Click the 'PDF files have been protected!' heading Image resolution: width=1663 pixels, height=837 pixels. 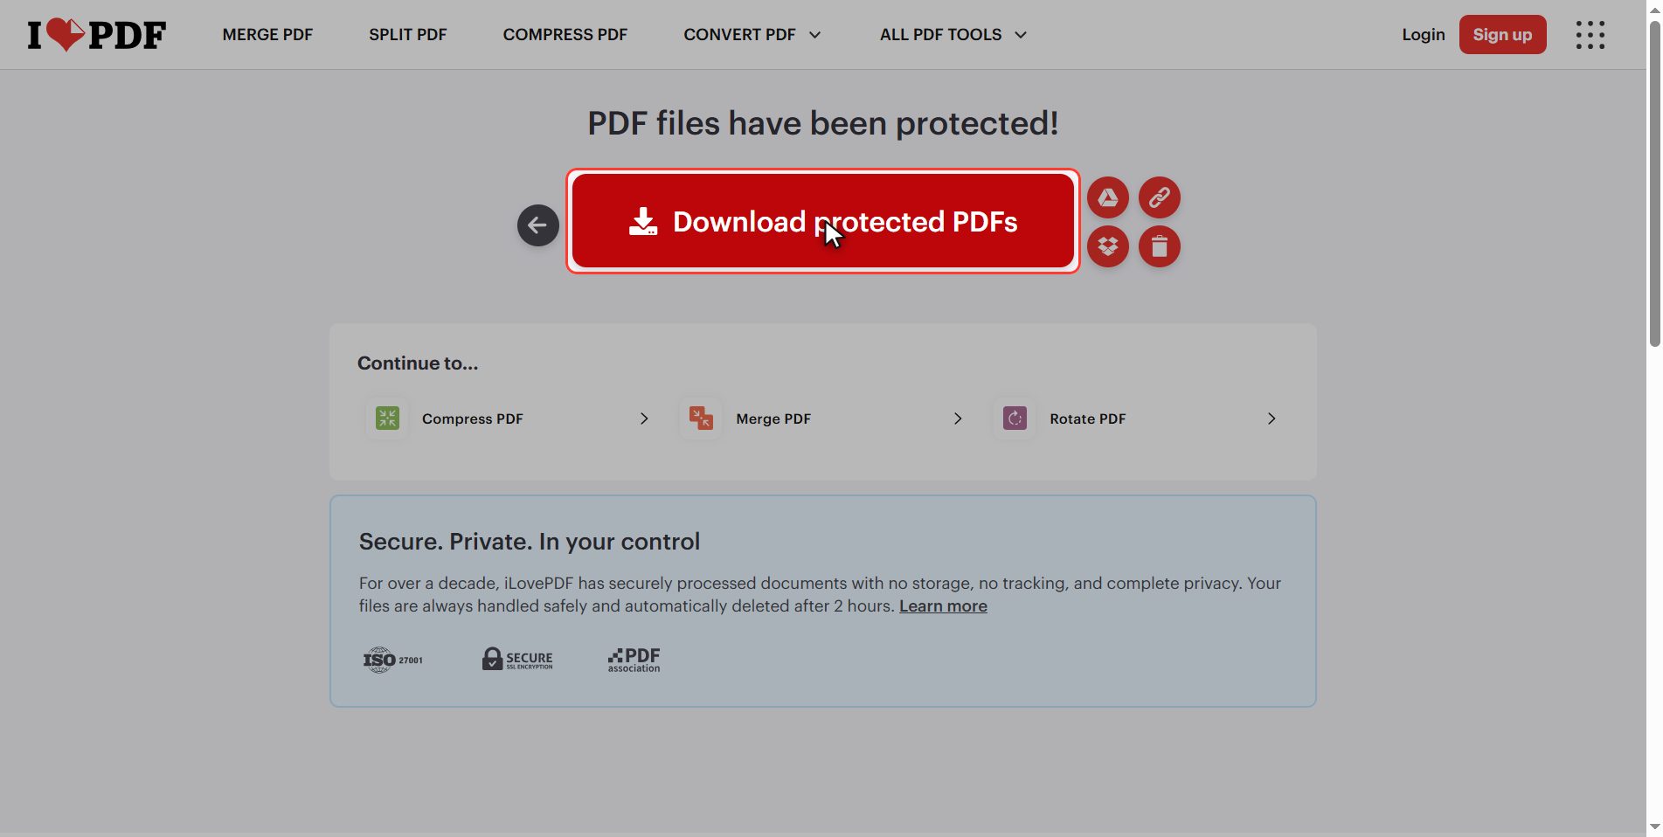pyautogui.click(x=822, y=123)
